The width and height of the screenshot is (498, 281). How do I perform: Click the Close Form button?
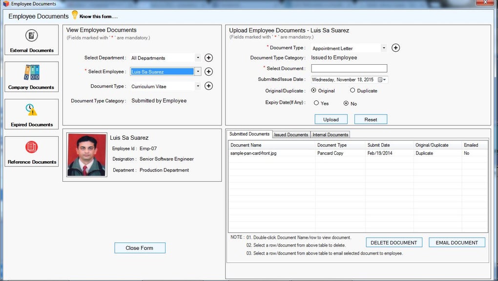[x=140, y=248]
